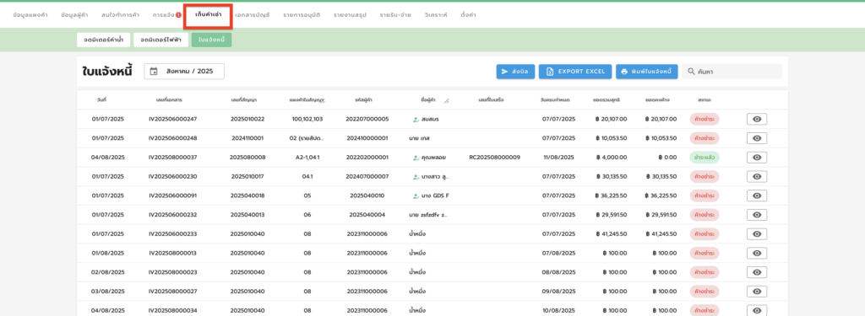Click due date 11/08/2025
The height and width of the screenshot is (316, 865).
point(558,158)
